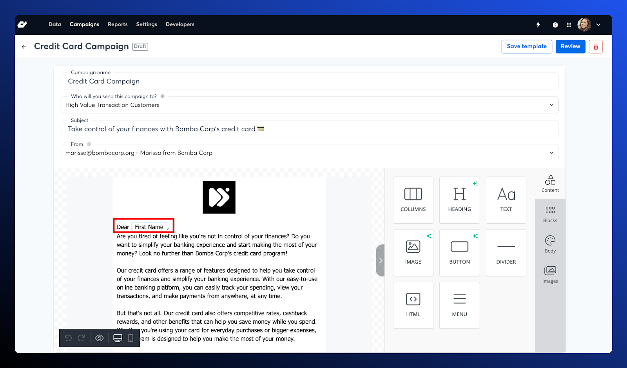Expand the account menu chevron
Image resolution: width=627 pixels, height=368 pixels.
point(598,25)
